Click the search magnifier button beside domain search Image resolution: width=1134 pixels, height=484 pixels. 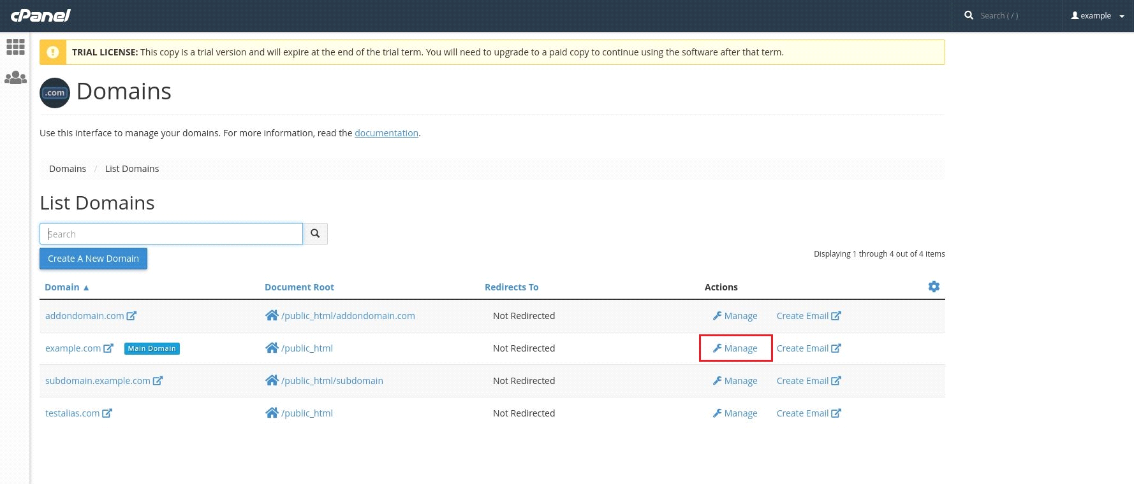pyautogui.click(x=315, y=234)
